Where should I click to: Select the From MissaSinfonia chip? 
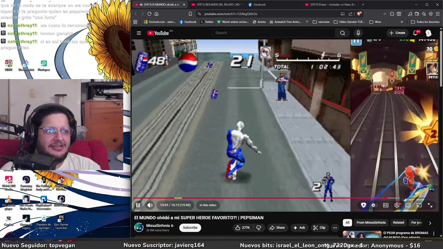371,223
